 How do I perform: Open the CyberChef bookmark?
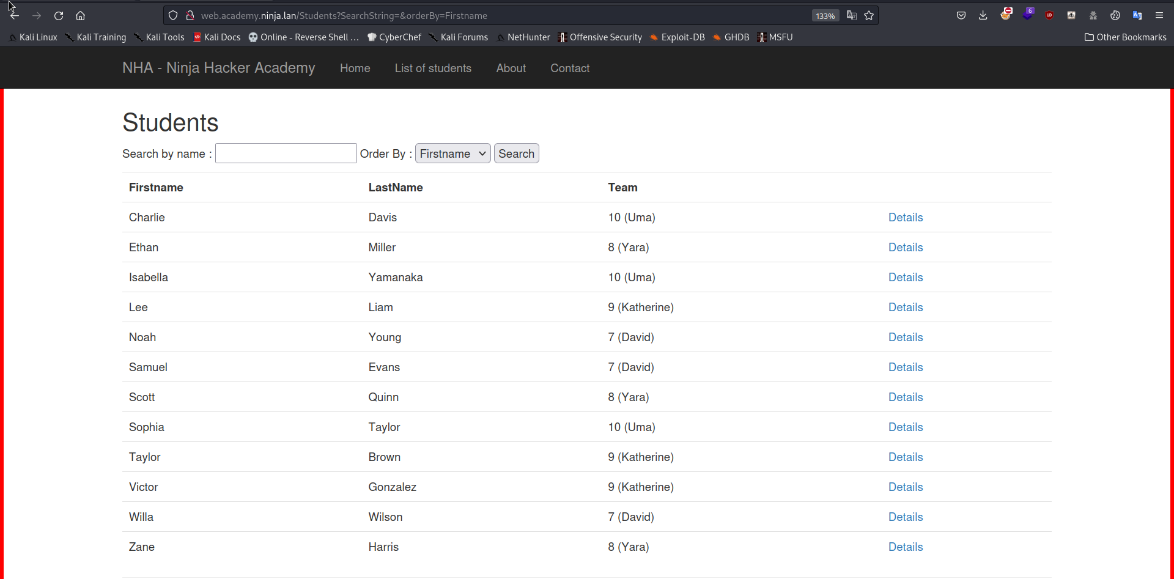pos(394,37)
